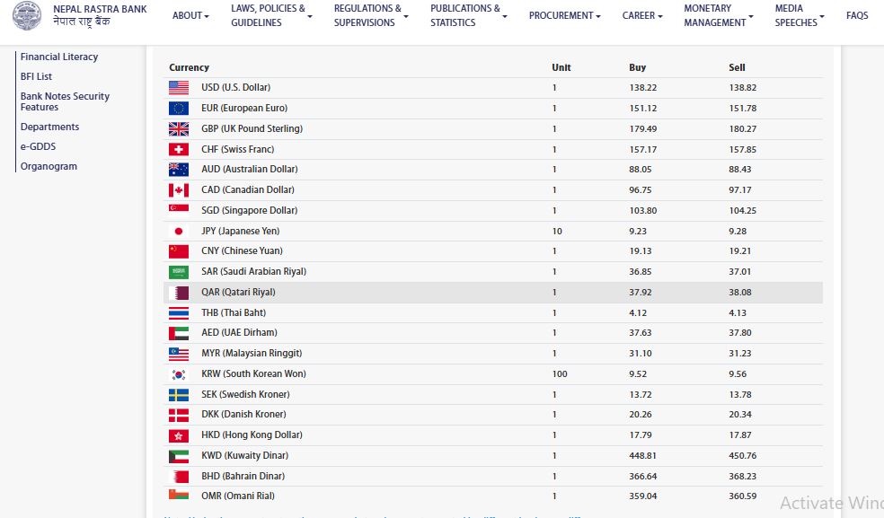
Task: Click the Nepal Rastra Bank logo emblem
Action: click(x=26, y=15)
